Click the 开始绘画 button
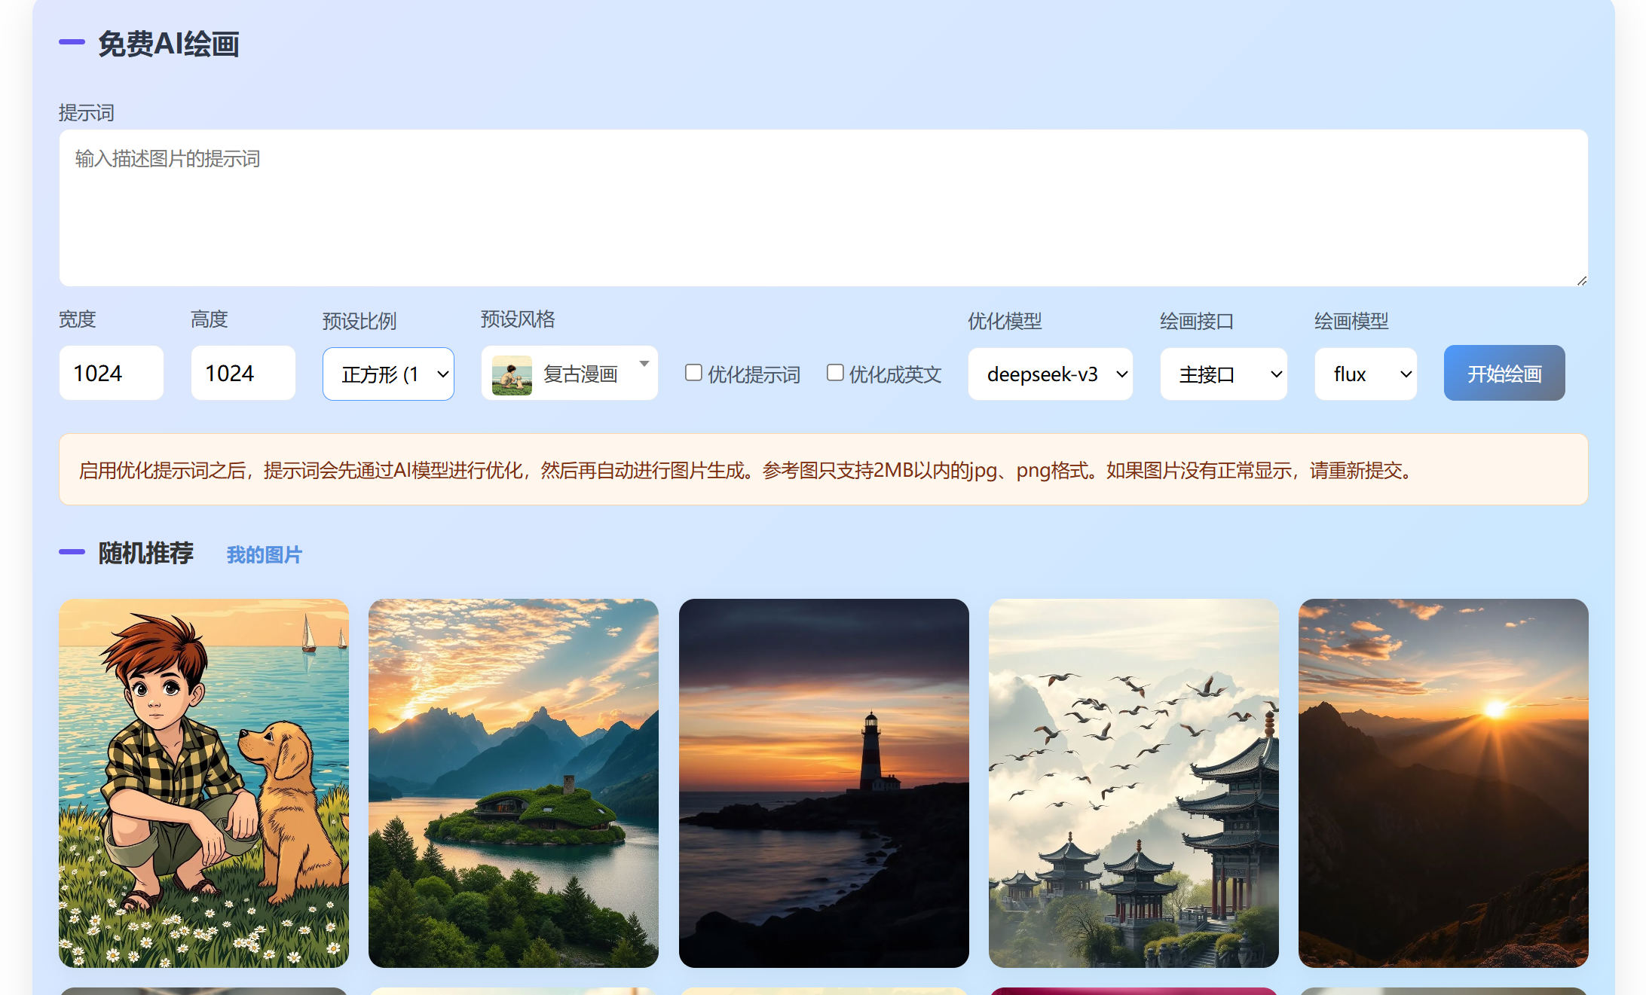 [1504, 373]
